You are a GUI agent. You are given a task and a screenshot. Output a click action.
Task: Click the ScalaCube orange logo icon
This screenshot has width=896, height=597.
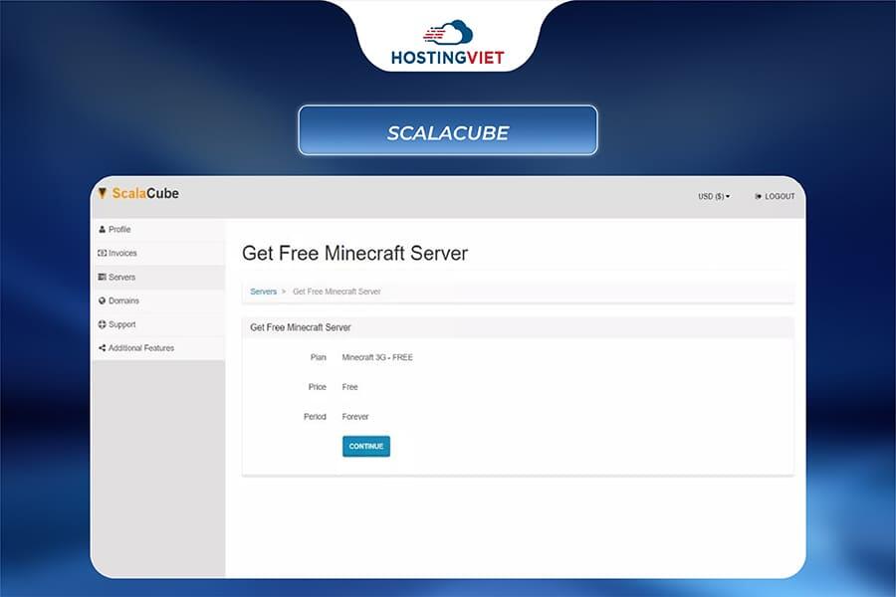tap(102, 194)
